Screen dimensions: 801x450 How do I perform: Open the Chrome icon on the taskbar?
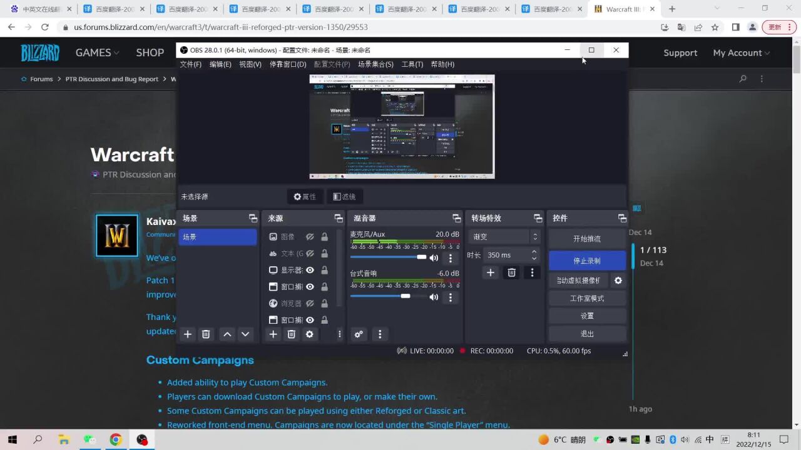pos(116,439)
